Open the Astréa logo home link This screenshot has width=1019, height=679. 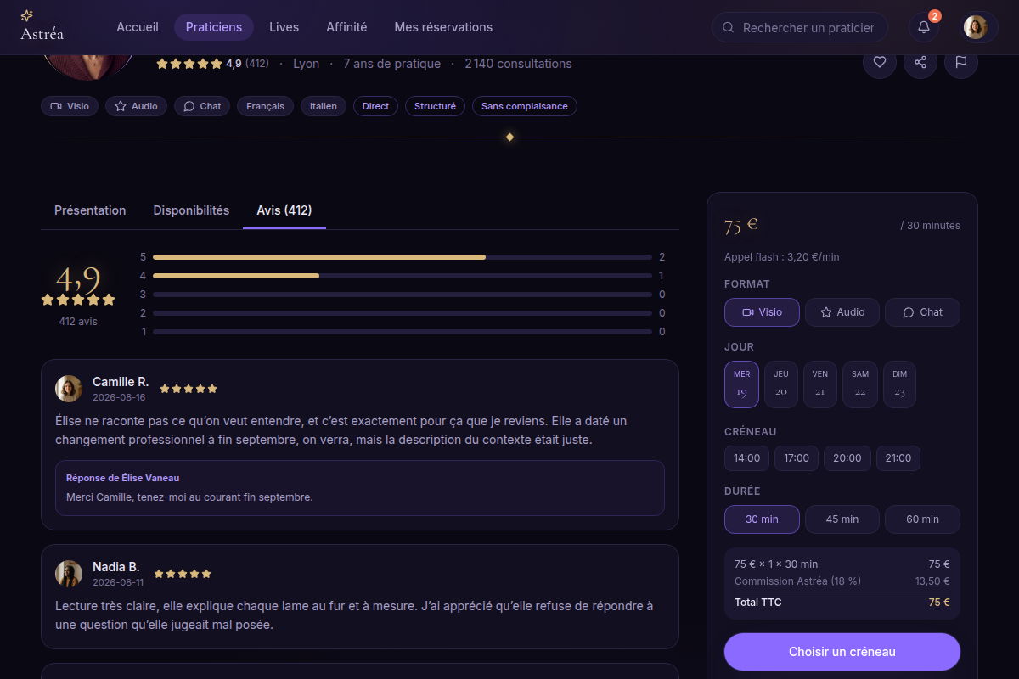pyautogui.click(x=42, y=26)
